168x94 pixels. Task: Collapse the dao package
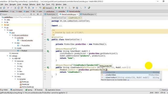pyautogui.click(x=13, y=43)
